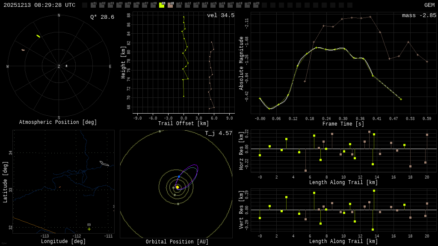
Task: Click the Q* 28.6 value
Action: click(102, 17)
